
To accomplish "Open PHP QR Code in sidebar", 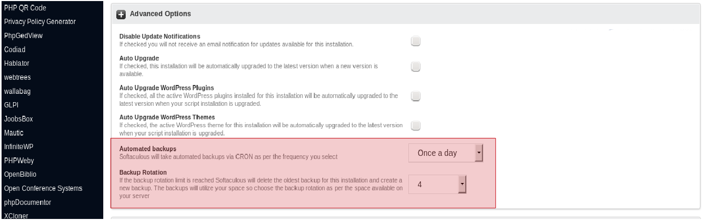I will pos(25,8).
